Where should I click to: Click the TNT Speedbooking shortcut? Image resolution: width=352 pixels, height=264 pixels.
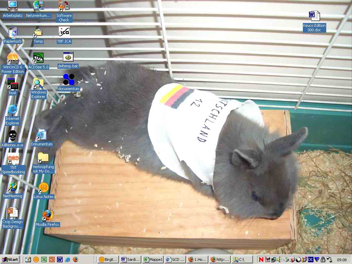click(x=13, y=159)
